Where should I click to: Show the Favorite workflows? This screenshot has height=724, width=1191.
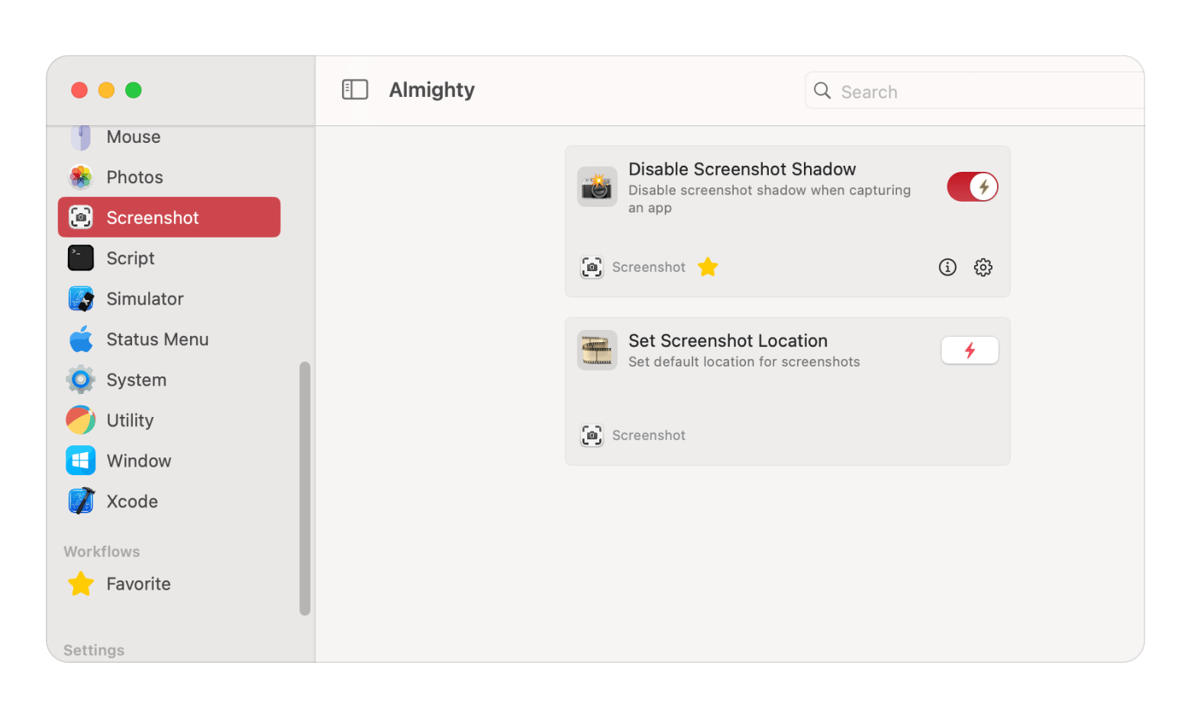[138, 583]
